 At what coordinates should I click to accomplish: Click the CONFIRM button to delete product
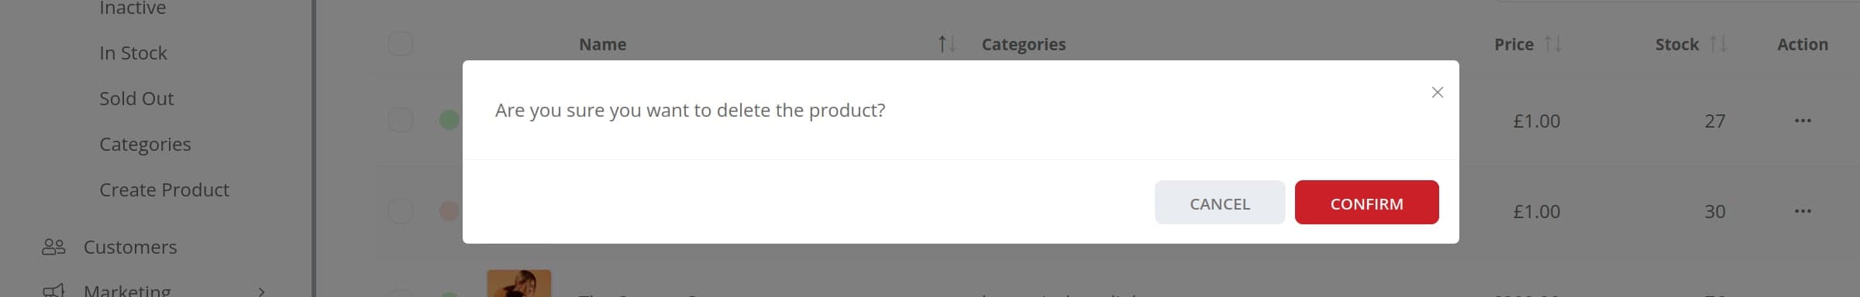[x=1366, y=203]
